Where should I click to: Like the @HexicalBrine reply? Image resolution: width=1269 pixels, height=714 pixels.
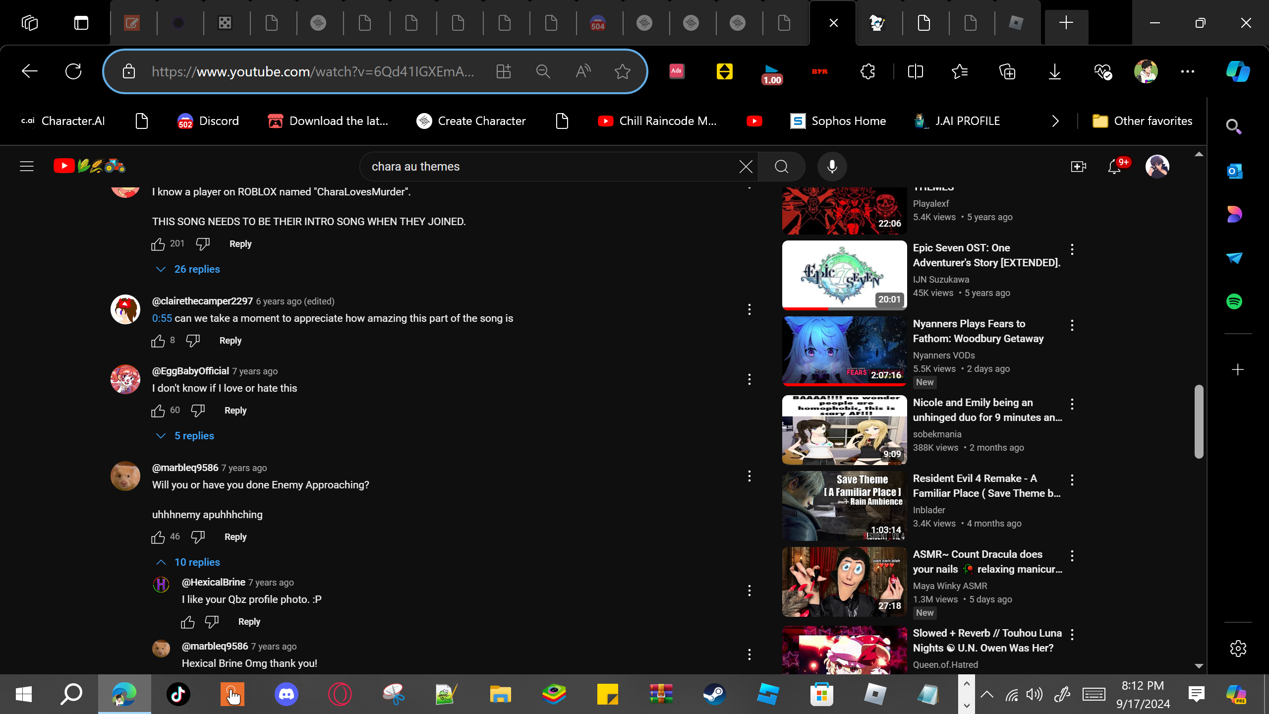pos(188,622)
